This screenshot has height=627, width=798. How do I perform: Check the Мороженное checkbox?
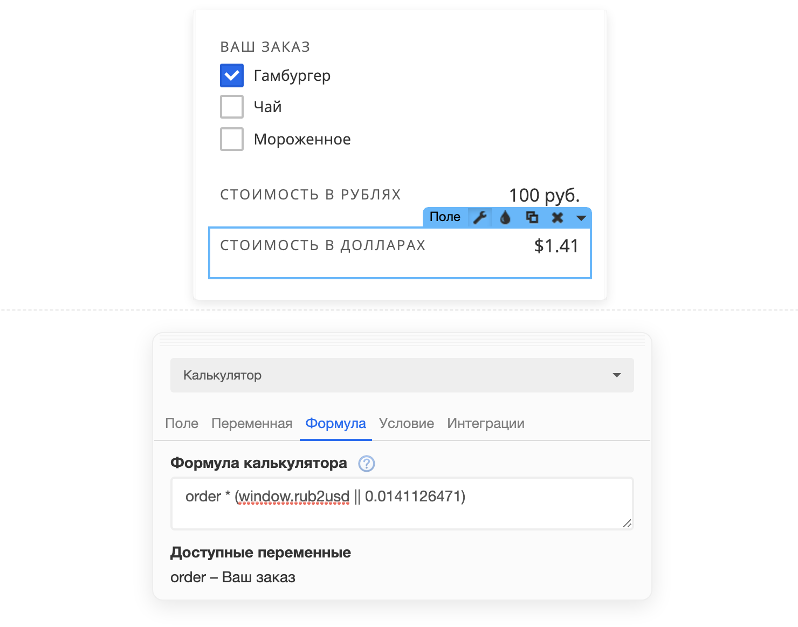coord(232,139)
